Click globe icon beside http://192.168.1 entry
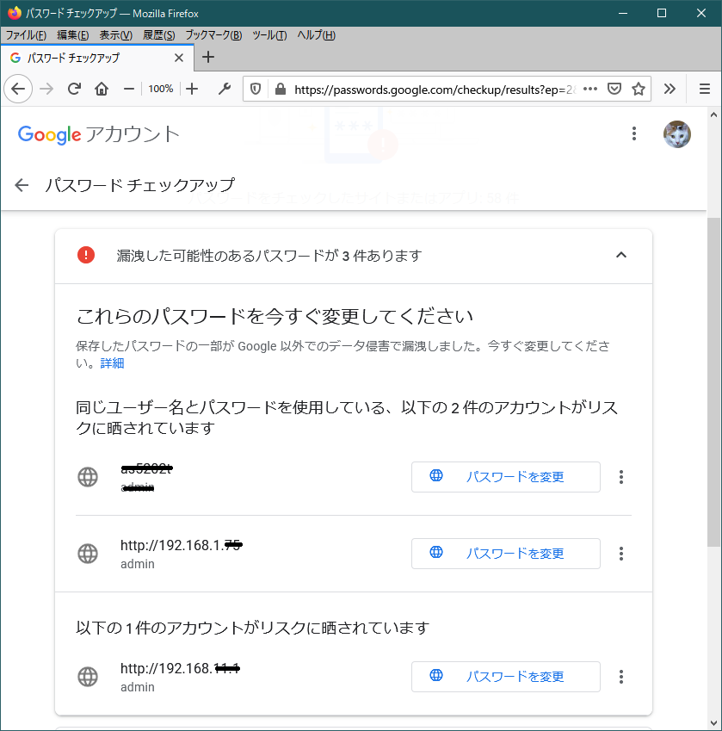Screen dimensions: 722x731 point(88,554)
